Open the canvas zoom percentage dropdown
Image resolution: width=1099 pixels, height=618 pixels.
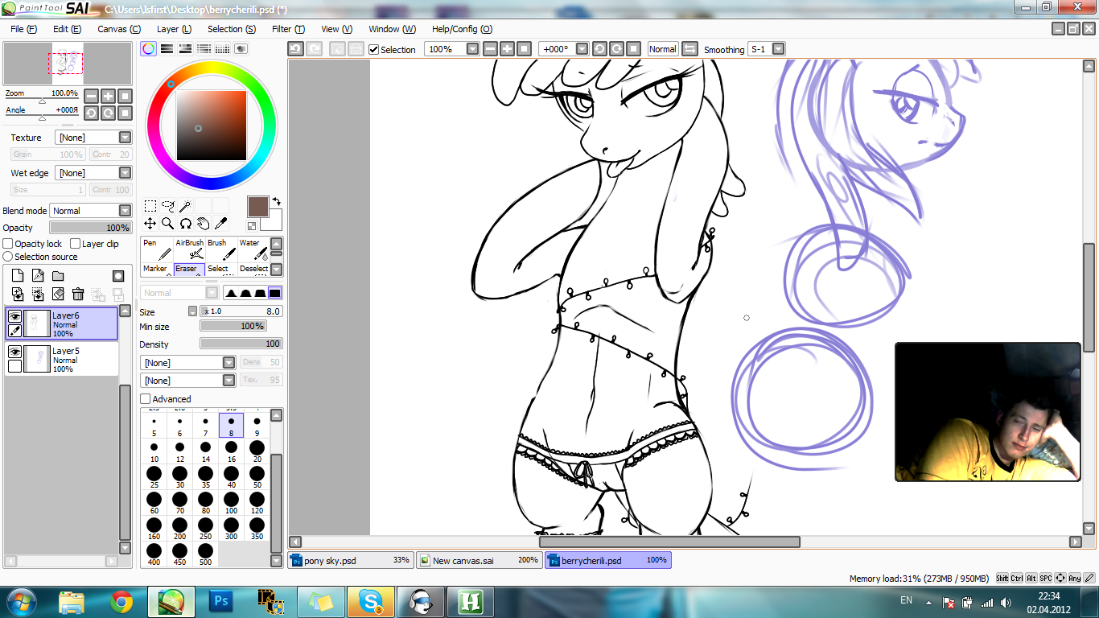pos(473,49)
